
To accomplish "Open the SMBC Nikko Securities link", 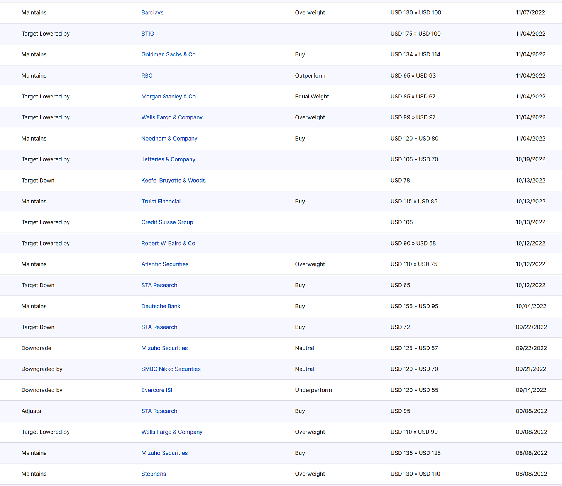I will [171, 369].
